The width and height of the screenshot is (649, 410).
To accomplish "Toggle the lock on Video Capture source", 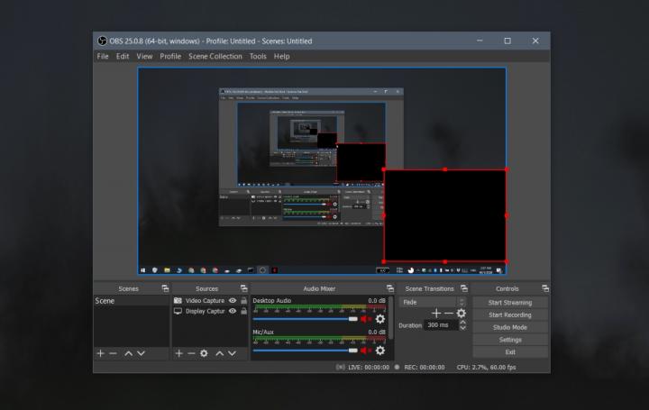I will click(x=244, y=300).
